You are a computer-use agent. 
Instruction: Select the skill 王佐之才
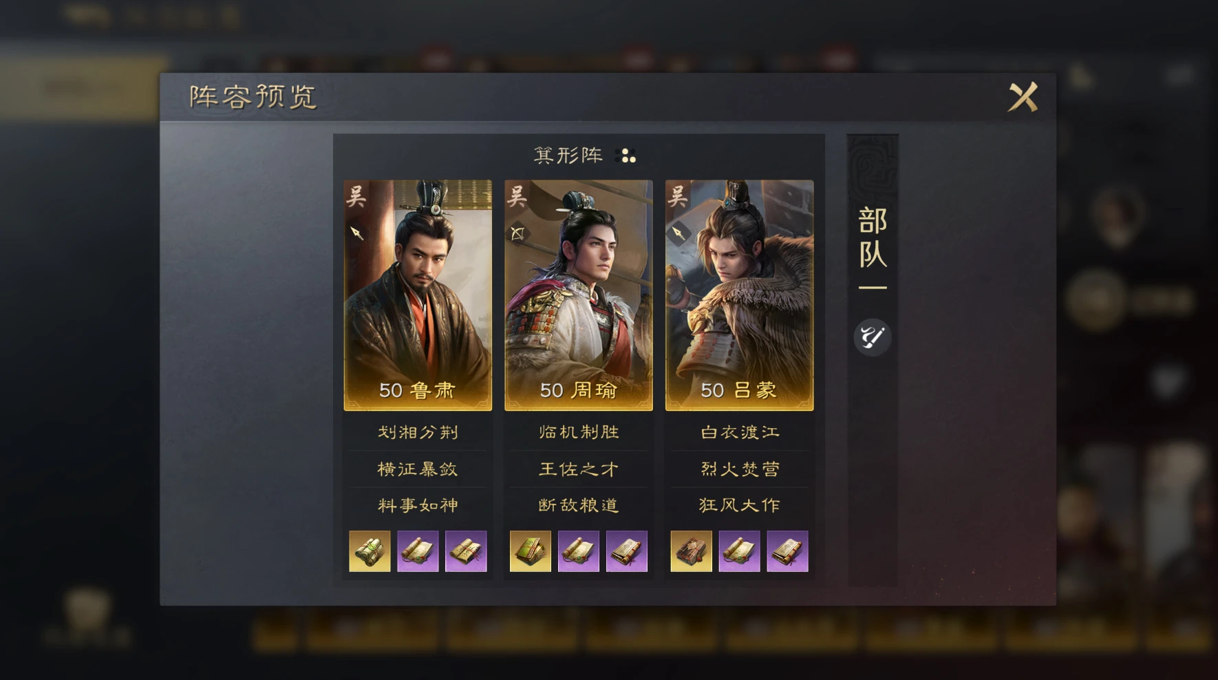579,469
